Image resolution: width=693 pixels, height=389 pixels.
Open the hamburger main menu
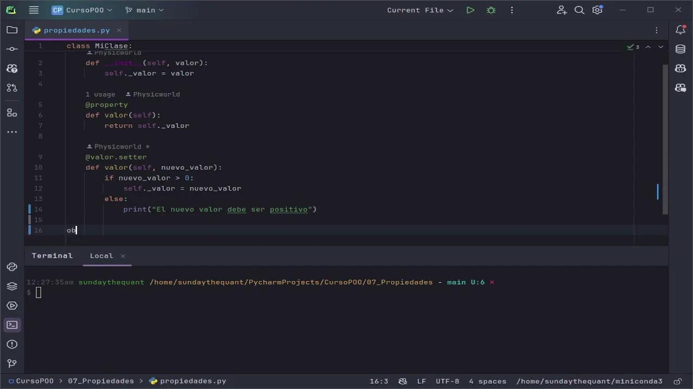click(x=34, y=10)
